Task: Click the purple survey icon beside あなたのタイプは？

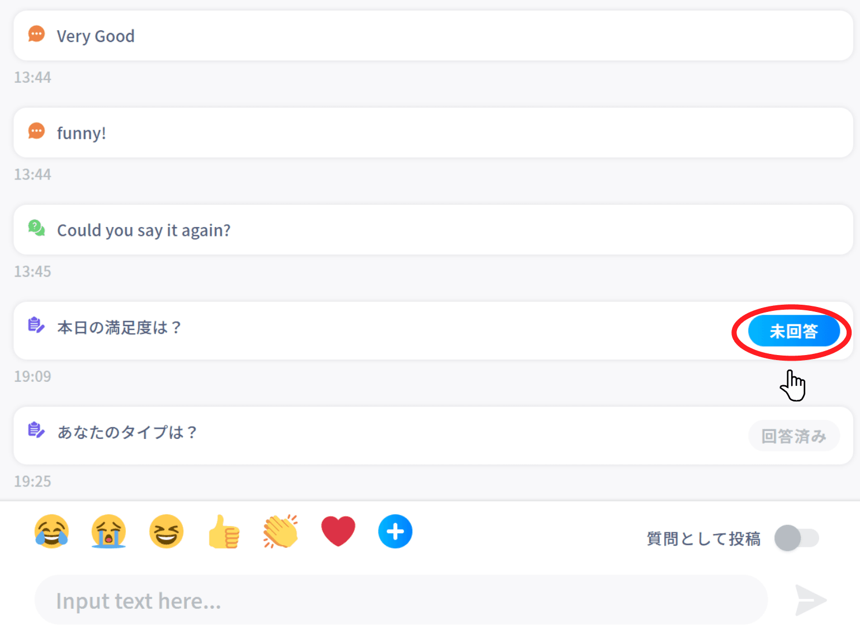Action: 36,430
